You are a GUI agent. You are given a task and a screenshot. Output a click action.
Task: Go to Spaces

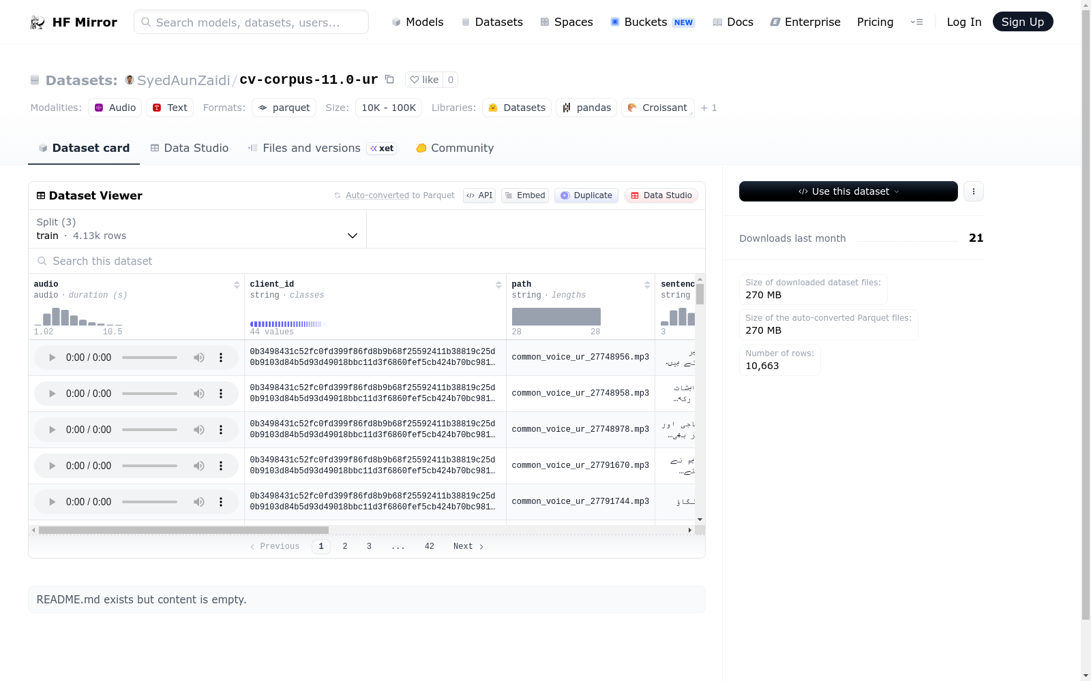567,22
